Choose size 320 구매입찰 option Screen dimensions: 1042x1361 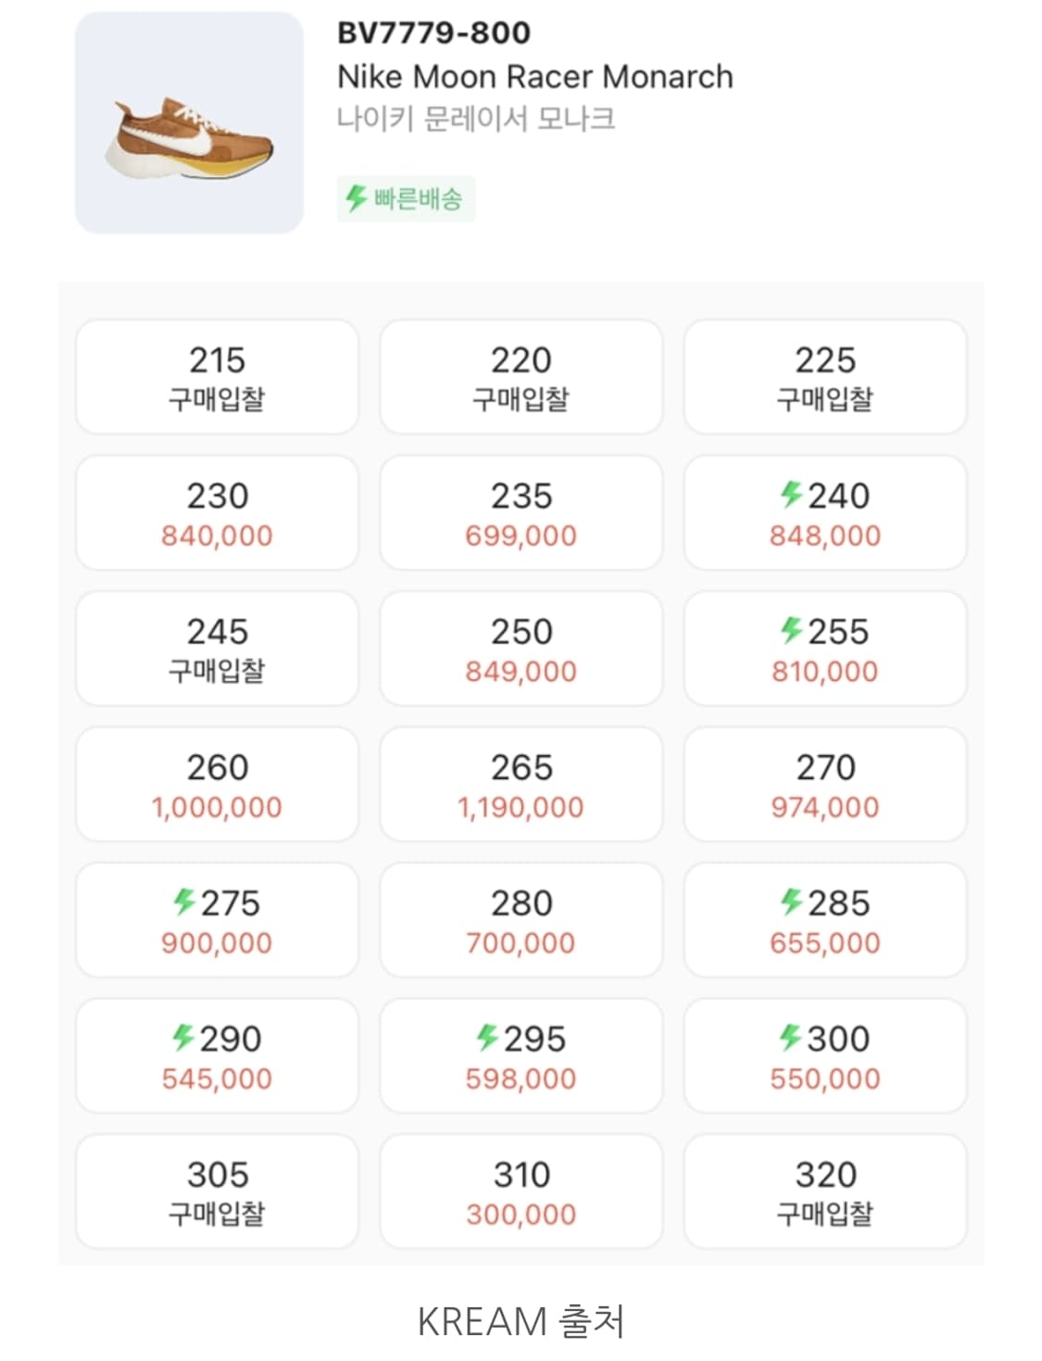click(824, 1191)
